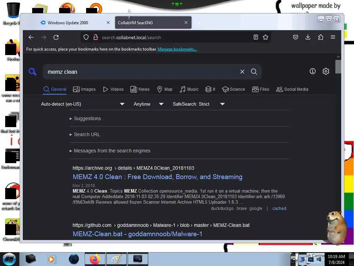354x266 pixels.
Task: Open the Paint icon in the taskbar
Action: click(116, 259)
